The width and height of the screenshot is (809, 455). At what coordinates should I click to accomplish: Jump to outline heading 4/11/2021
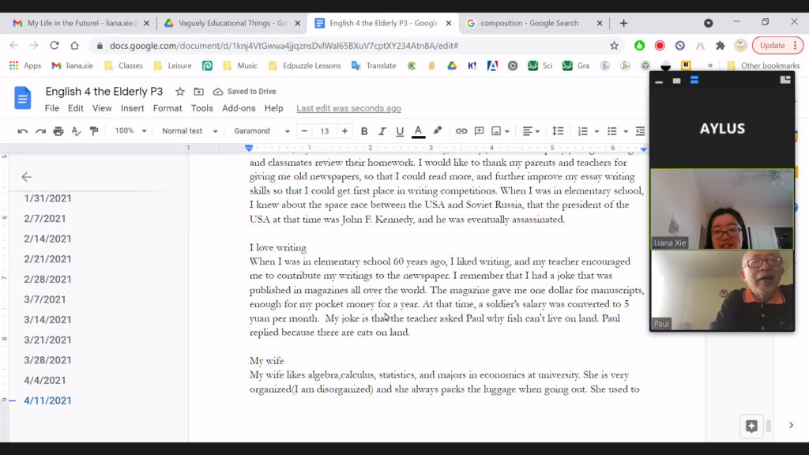click(47, 400)
